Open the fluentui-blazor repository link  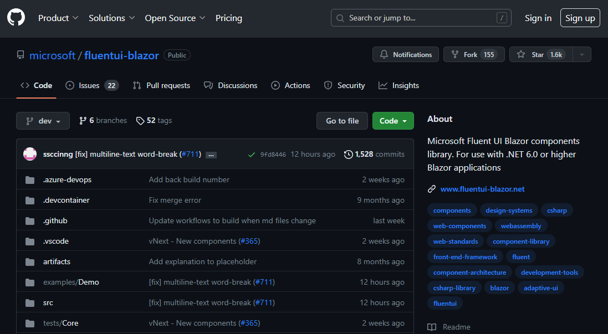(x=121, y=55)
